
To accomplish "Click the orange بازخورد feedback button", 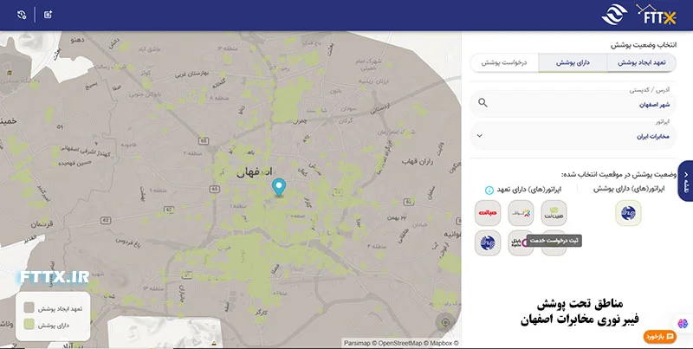I will (x=660, y=337).
